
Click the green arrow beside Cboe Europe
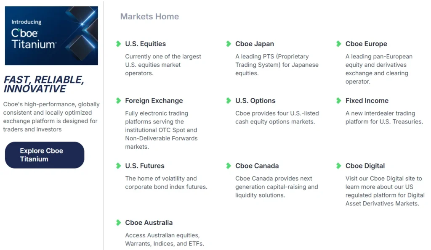(338, 43)
